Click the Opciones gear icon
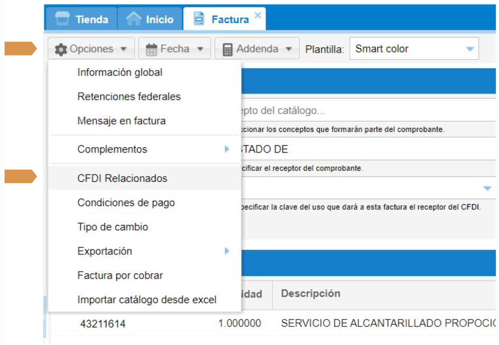 (x=61, y=49)
